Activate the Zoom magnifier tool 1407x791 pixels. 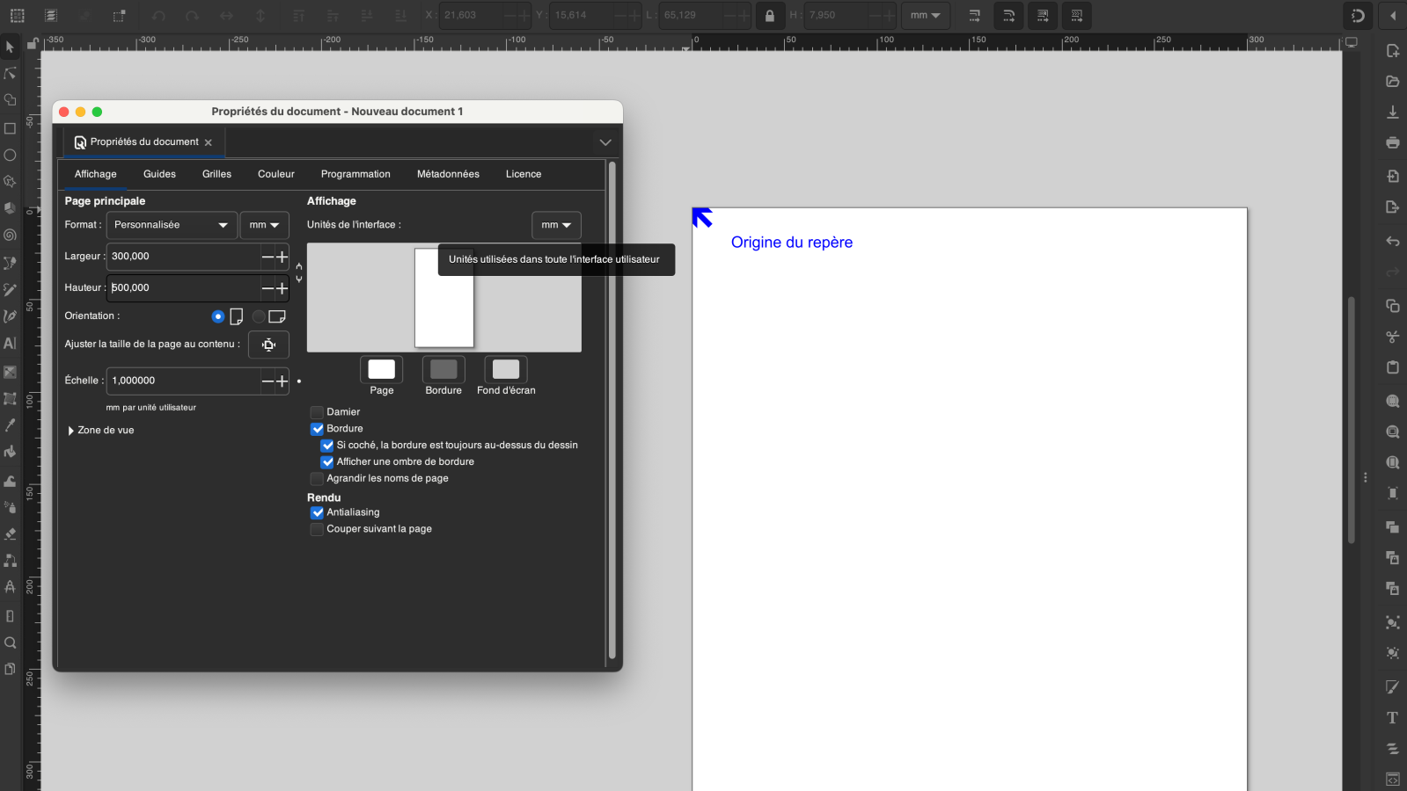tap(10, 642)
